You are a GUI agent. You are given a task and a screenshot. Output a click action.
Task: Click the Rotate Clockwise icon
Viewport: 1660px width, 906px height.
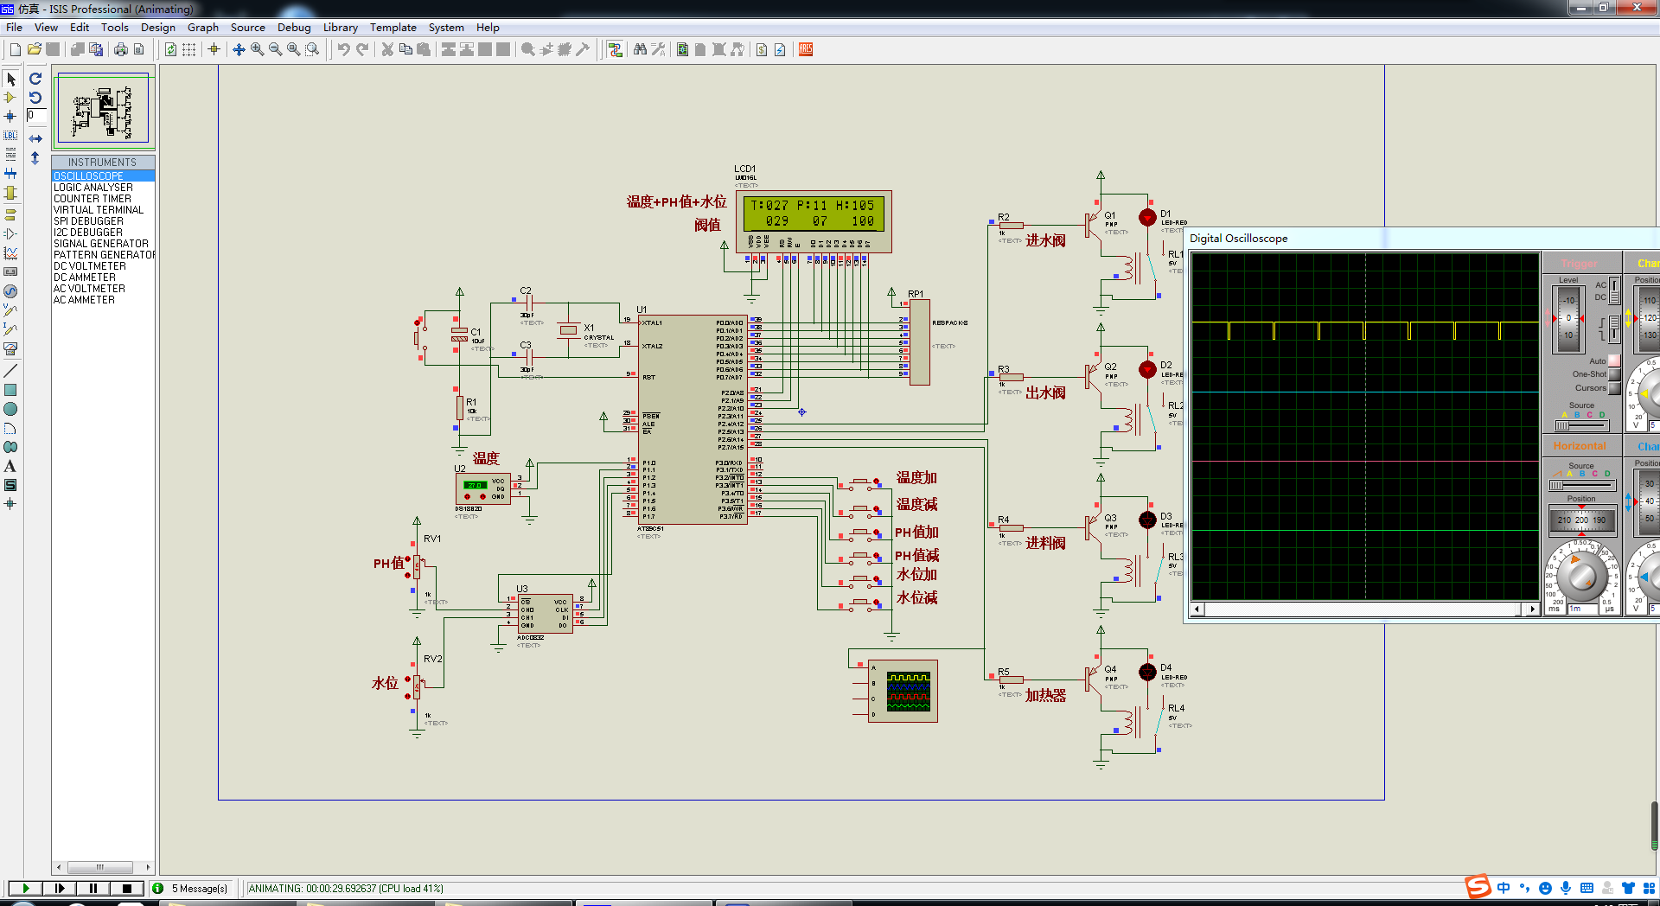[35, 79]
